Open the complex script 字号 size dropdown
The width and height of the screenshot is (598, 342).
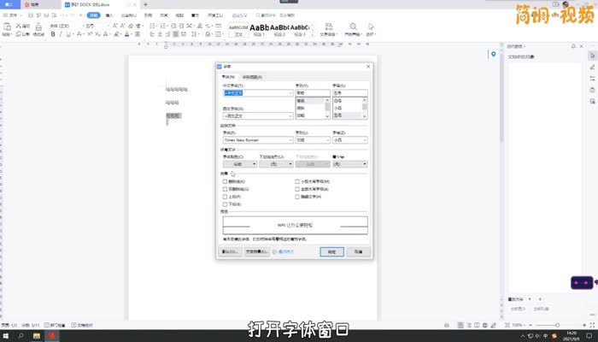[365, 140]
